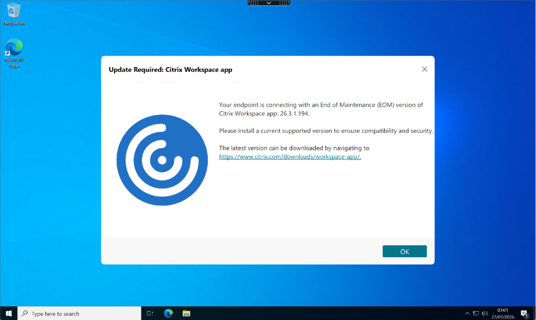Expand the Citrix session toolbar chevron
This screenshot has width=536, height=320.
(269, 3)
